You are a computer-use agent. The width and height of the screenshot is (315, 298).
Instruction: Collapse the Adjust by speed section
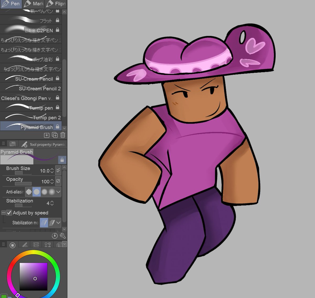(x=3, y=213)
